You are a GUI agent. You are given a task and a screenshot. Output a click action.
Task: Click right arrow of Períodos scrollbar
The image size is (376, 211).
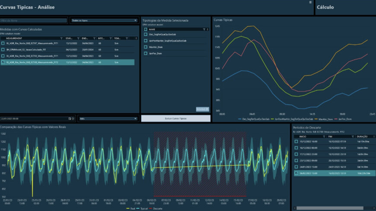(x=374, y=208)
